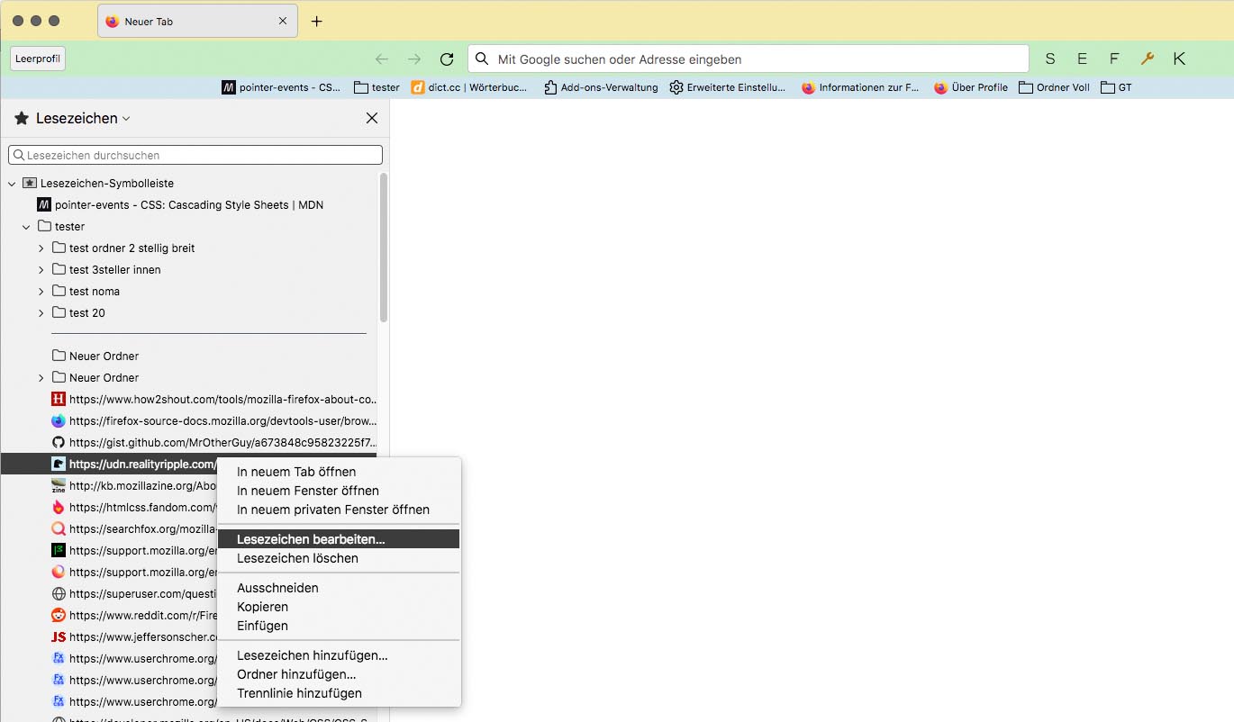Viewport: 1234px width, 722px height.
Task: Click the Leerprofil button
Action: (38, 59)
